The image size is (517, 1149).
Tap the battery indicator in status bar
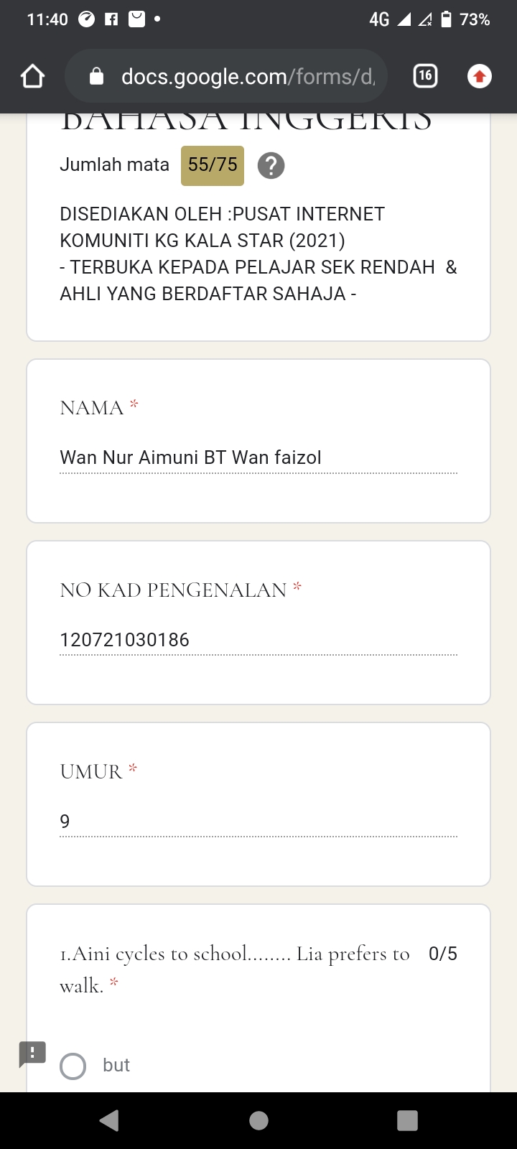[447, 19]
